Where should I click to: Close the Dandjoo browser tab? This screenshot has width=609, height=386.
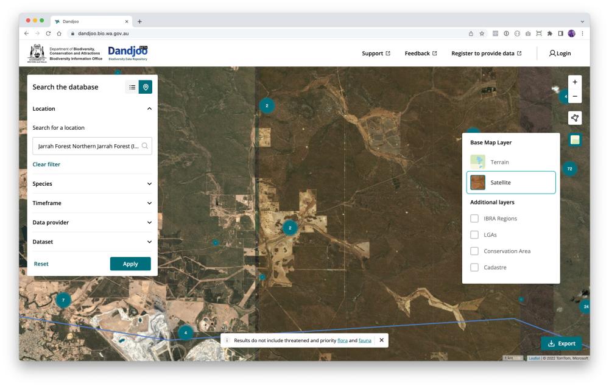click(127, 21)
